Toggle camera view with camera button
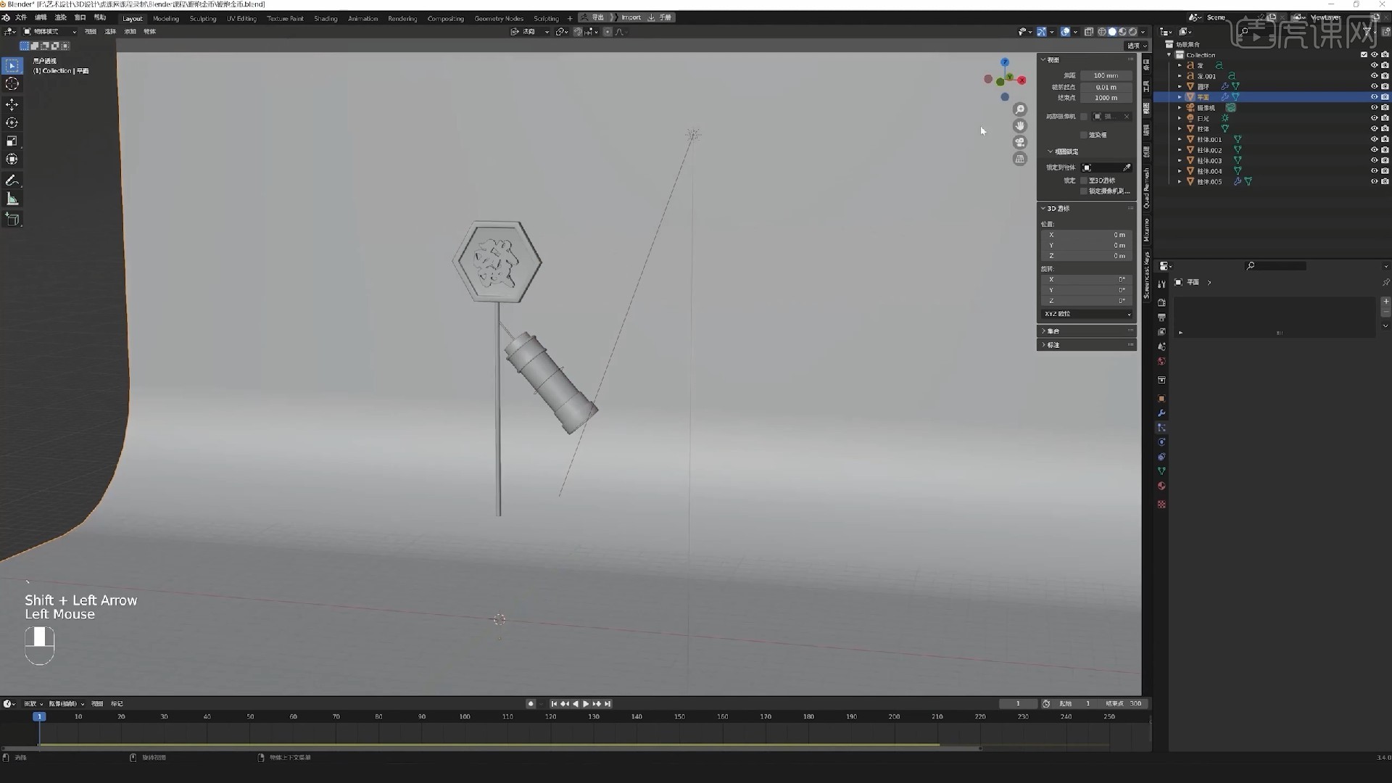Viewport: 1392px width, 783px height. 1020,142
